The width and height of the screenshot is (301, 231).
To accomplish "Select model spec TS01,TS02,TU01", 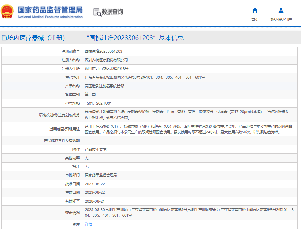I will tap(98, 103).
